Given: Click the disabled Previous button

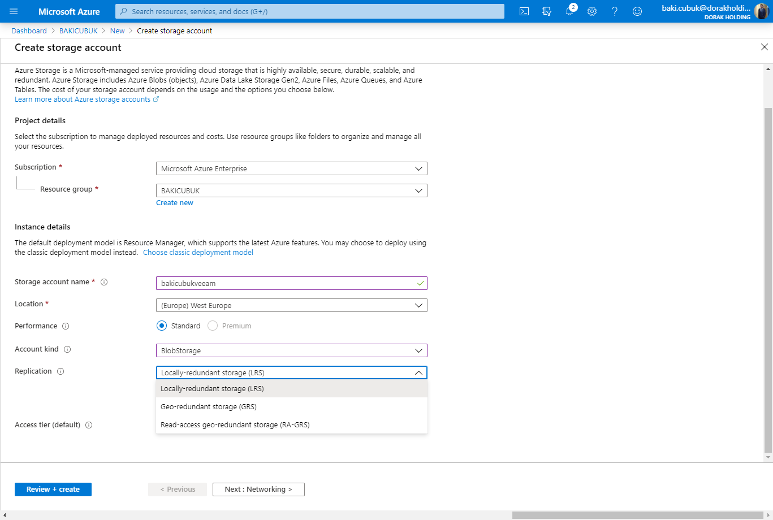Looking at the screenshot, I should point(178,489).
